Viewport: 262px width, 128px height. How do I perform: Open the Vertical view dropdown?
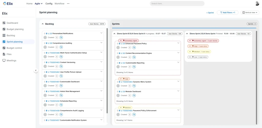click(x=250, y=12)
